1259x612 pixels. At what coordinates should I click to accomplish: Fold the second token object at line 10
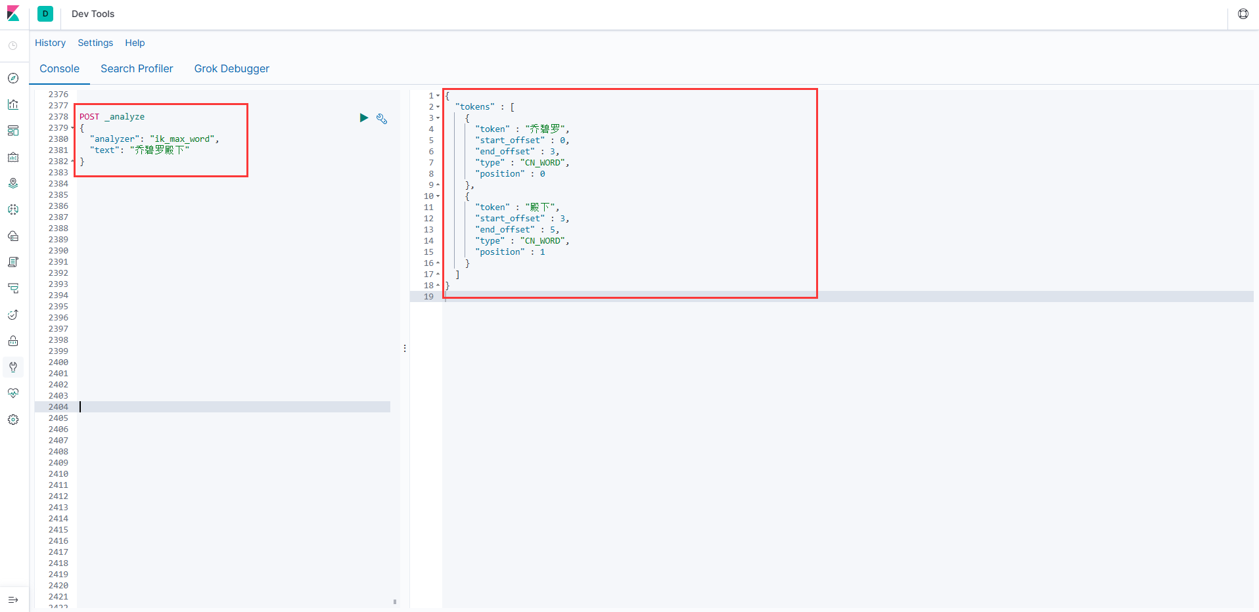pyautogui.click(x=438, y=196)
